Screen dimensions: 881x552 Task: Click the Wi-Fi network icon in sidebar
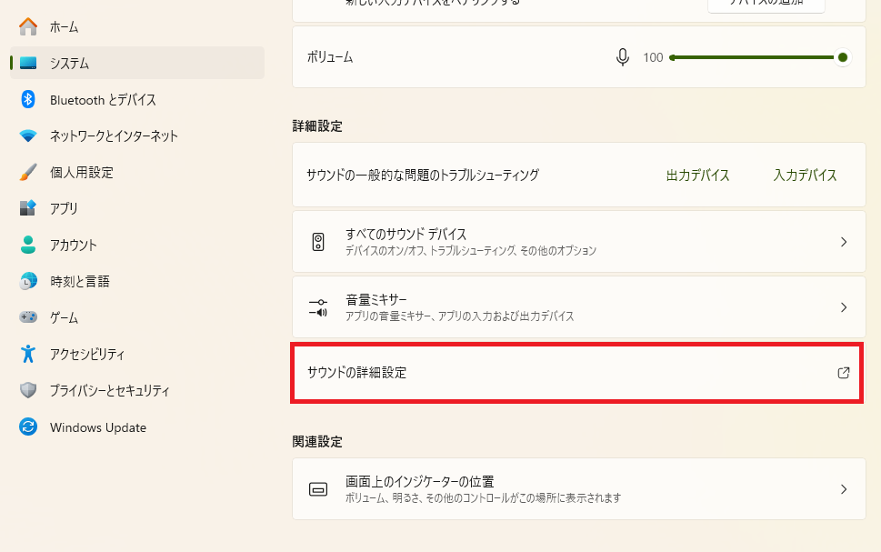[x=28, y=136]
